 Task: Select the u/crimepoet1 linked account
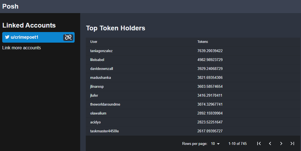click(38, 37)
